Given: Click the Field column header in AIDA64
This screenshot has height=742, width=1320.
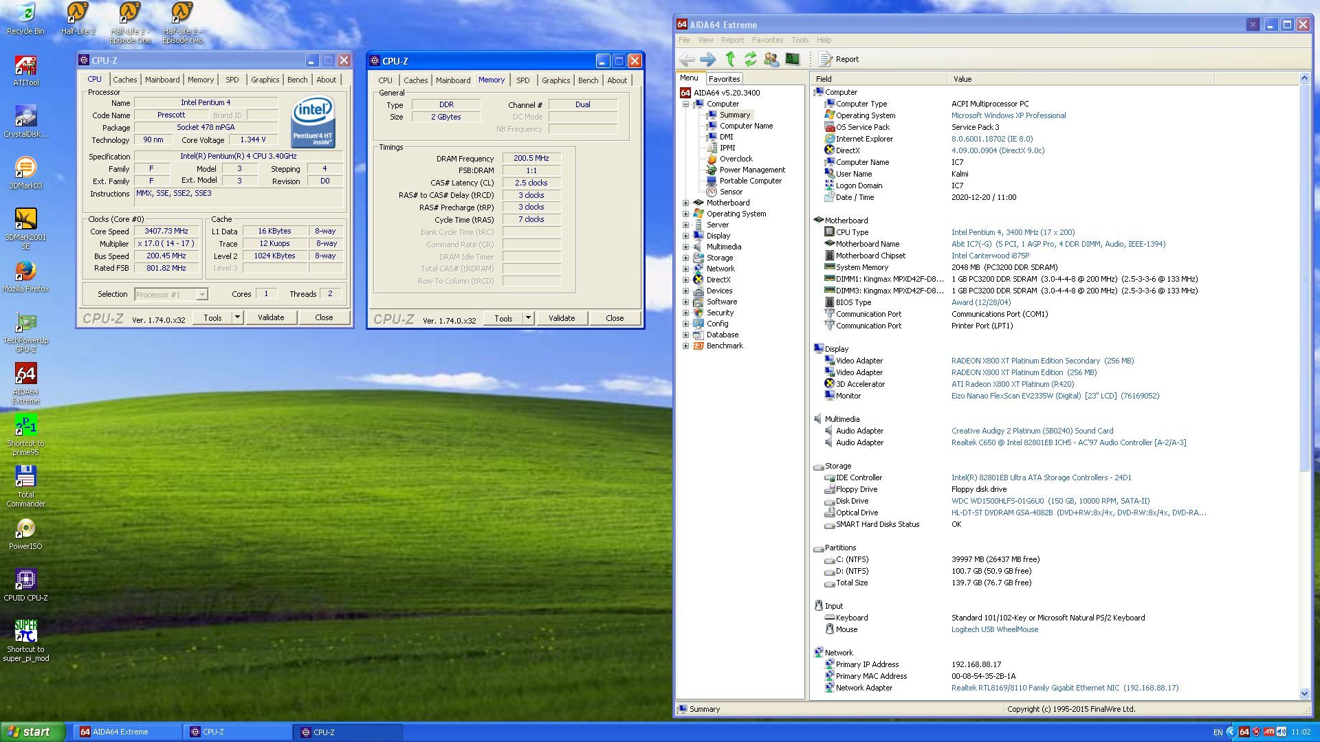Looking at the screenshot, I should click(879, 79).
